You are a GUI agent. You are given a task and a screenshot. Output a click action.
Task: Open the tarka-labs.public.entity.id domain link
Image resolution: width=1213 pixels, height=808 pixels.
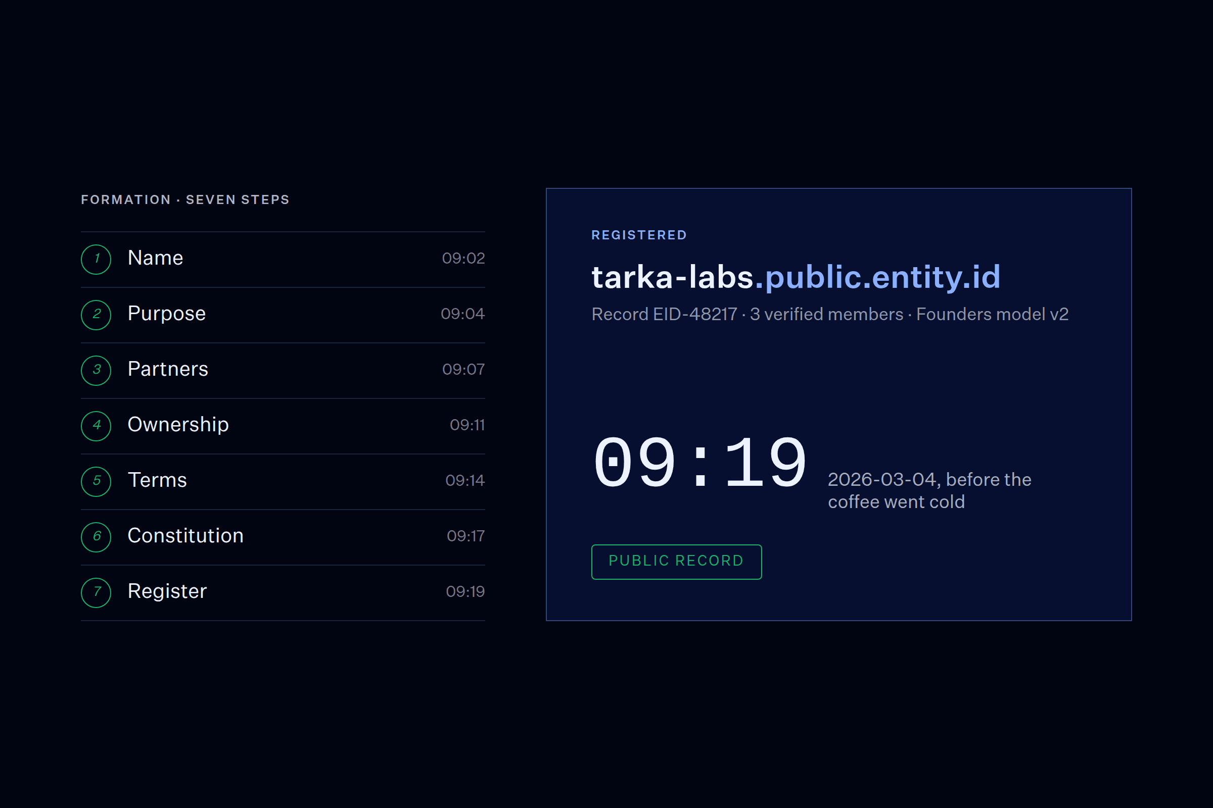point(796,277)
